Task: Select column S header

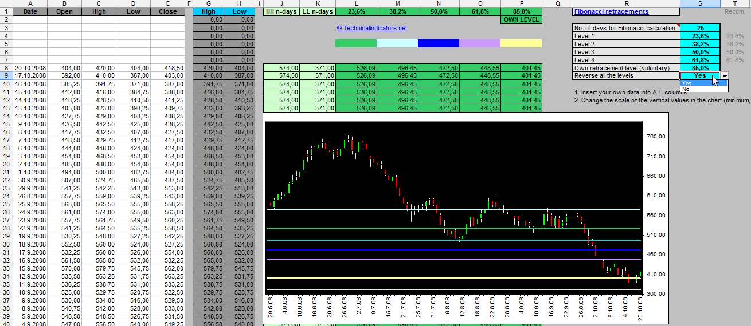Action: [x=700, y=3]
